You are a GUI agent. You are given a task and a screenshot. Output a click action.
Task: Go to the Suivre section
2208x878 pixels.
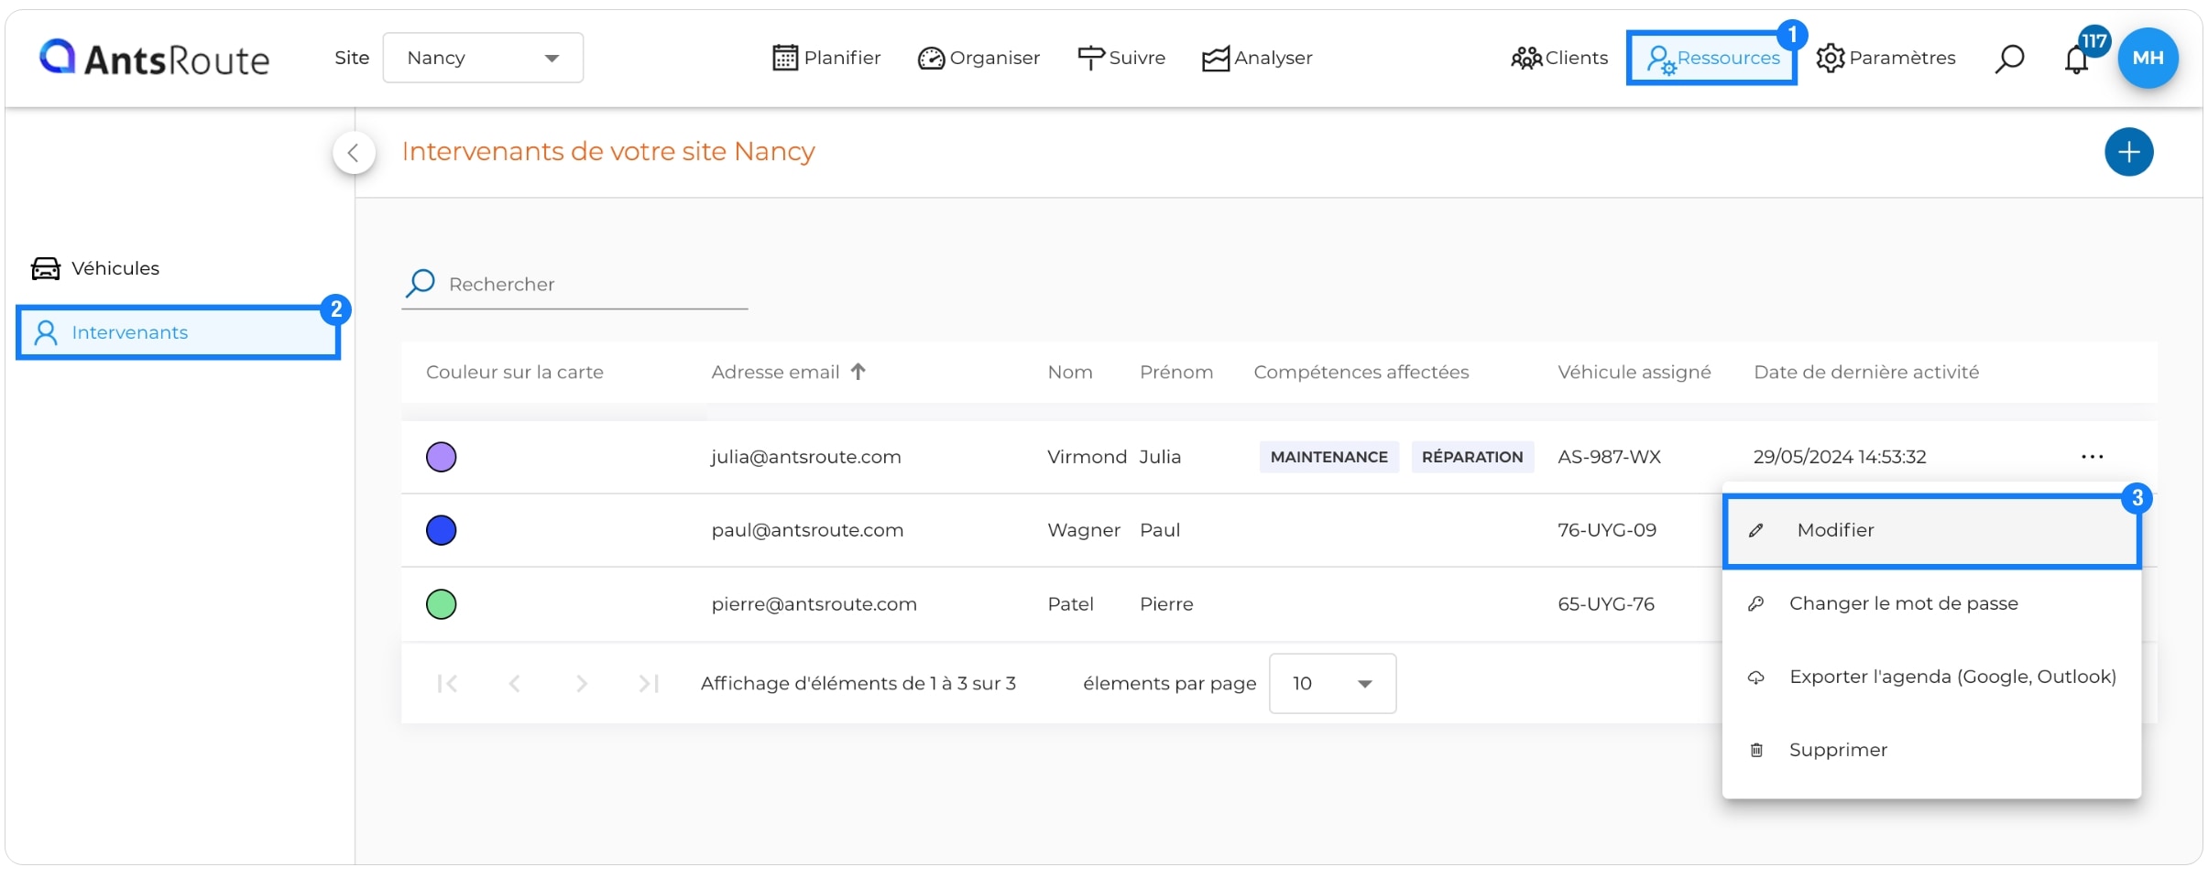point(1121,58)
